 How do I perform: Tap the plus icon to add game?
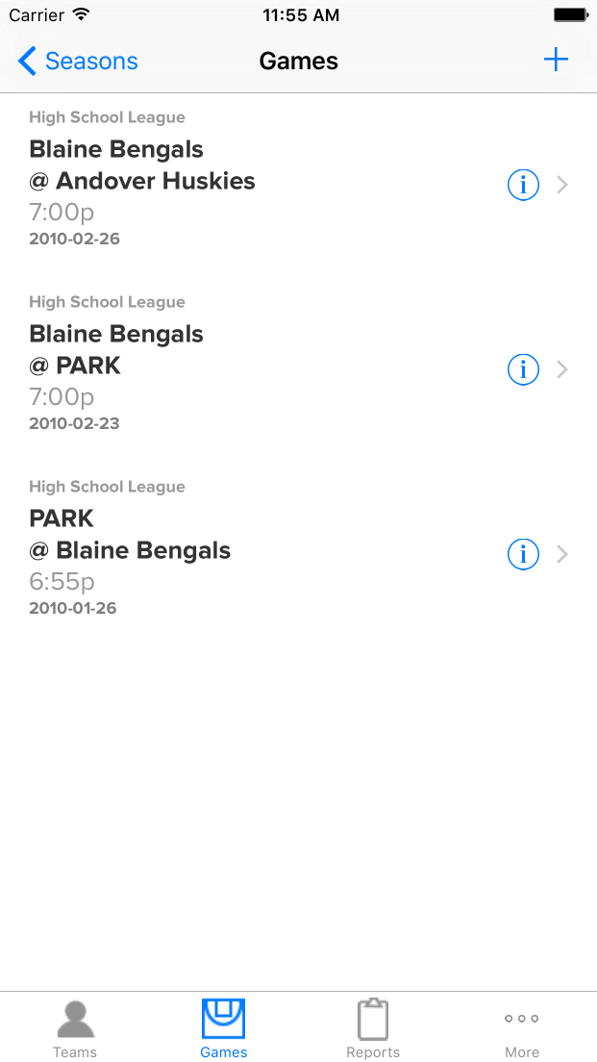tap(556, 61)
